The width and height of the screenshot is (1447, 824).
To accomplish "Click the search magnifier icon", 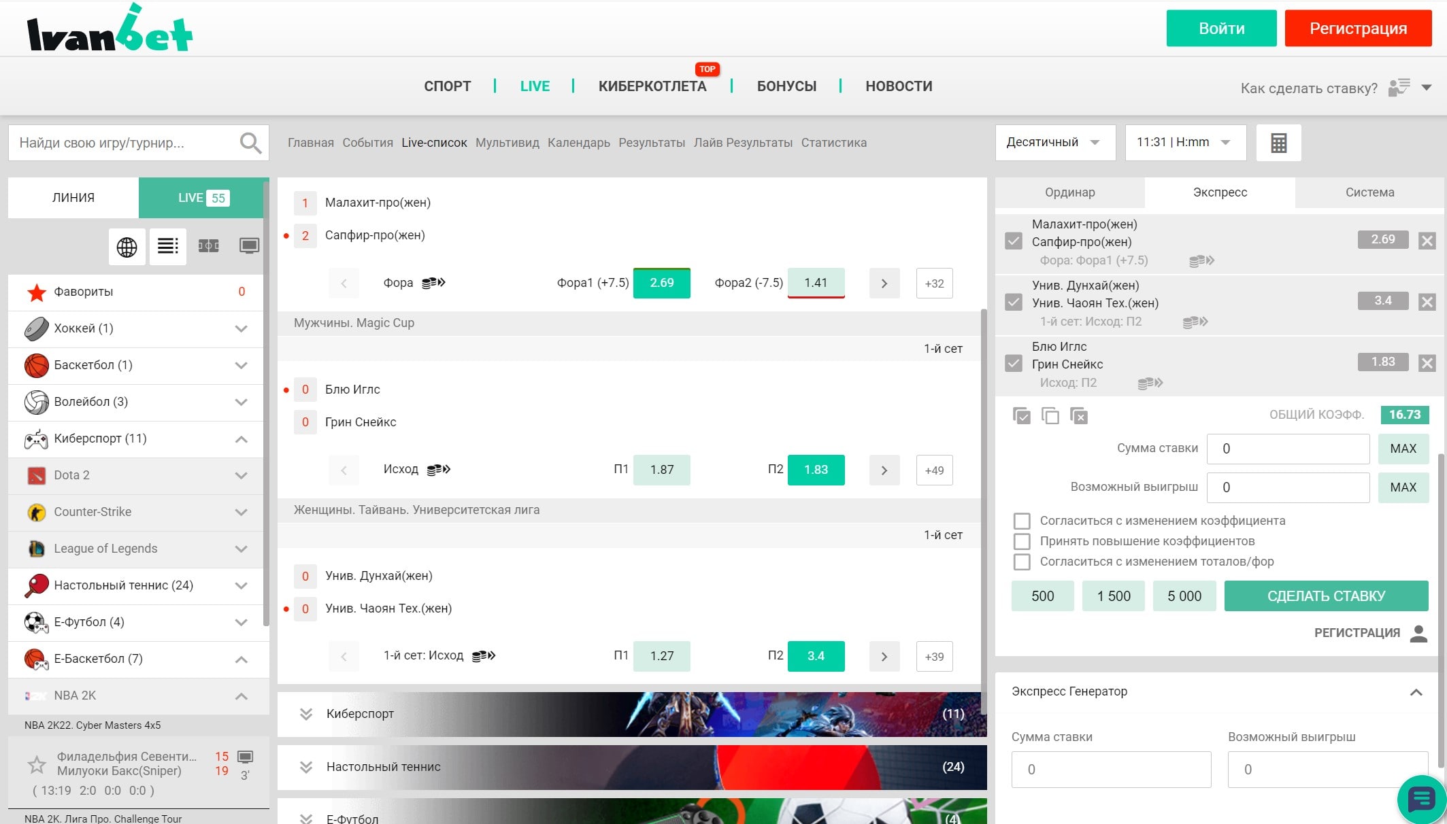I will pyautogui.click(x=250, y=143).
